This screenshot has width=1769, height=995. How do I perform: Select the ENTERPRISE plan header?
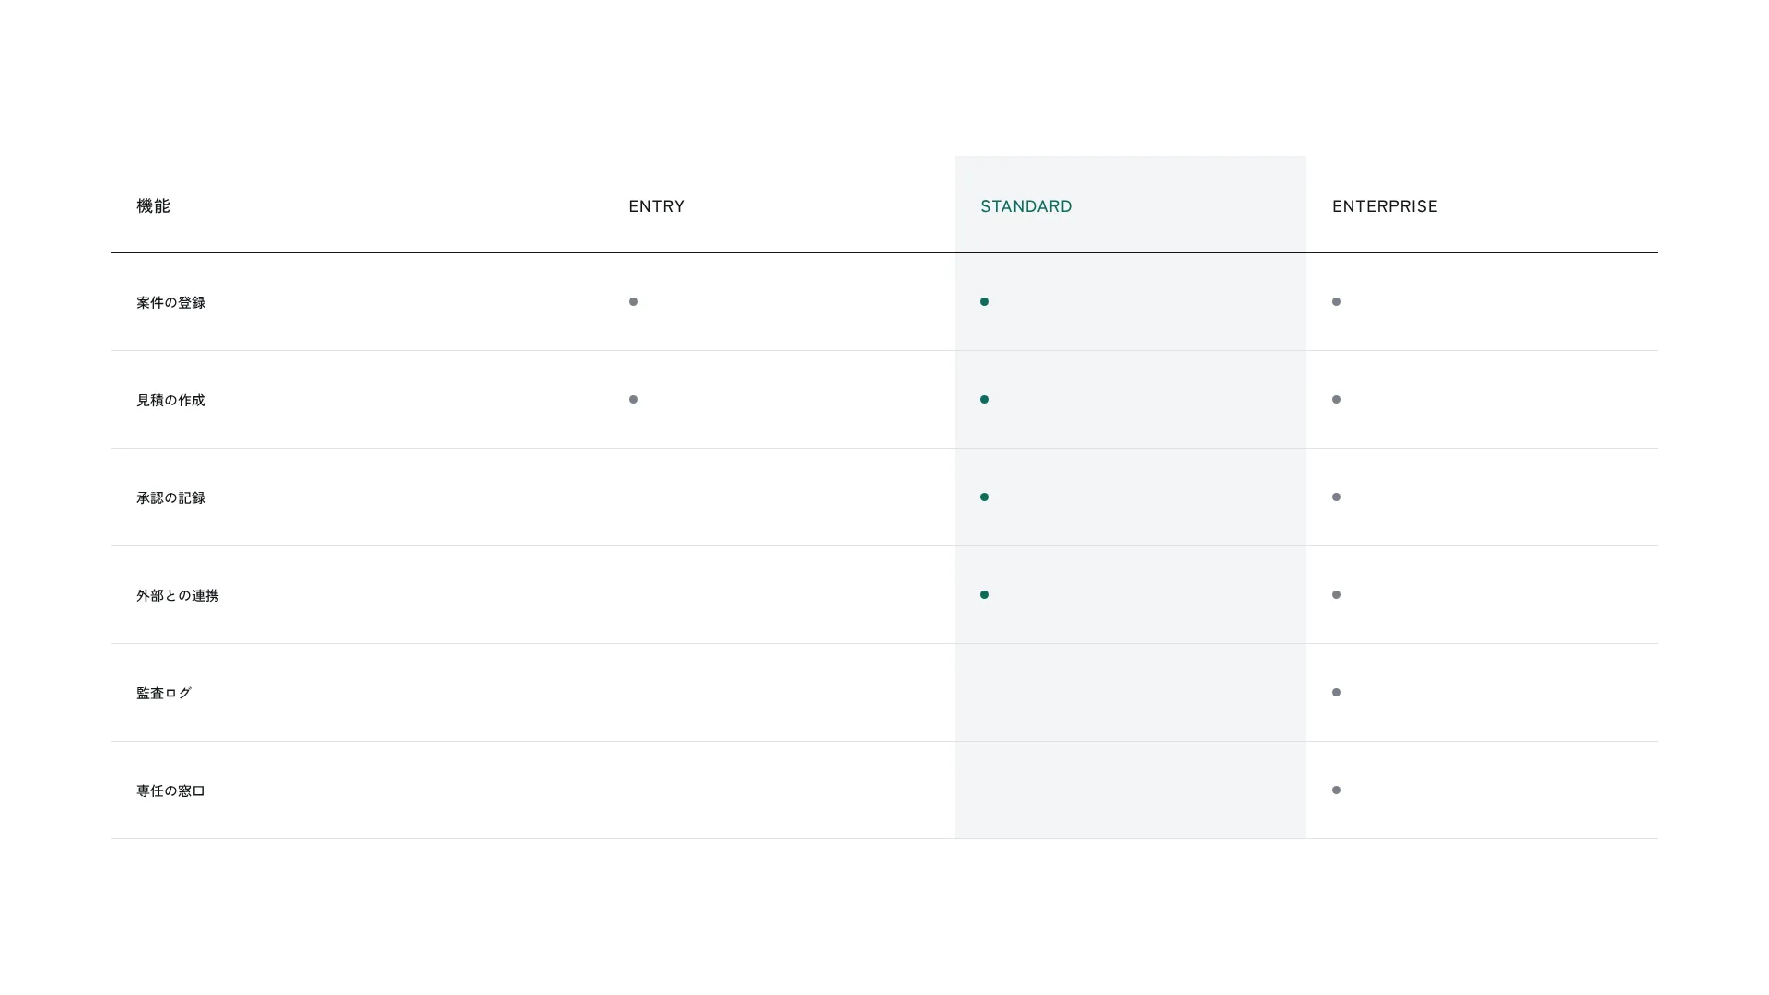pyautogui.click(x=1385, y=206)
